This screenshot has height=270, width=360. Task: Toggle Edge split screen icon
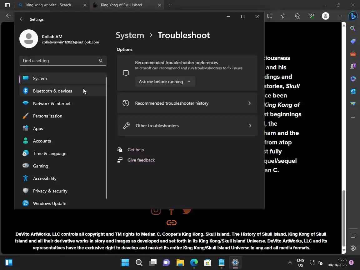coord(270,16)
